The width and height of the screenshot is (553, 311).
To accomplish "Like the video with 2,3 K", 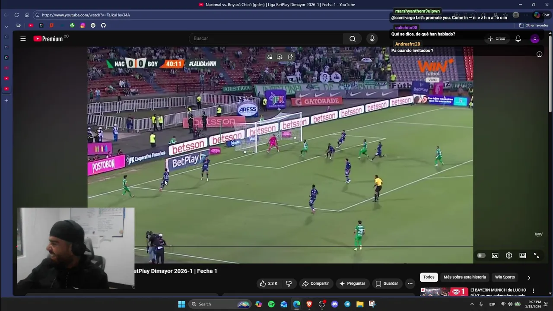I will pyautogui.click(x=268, y=283).
